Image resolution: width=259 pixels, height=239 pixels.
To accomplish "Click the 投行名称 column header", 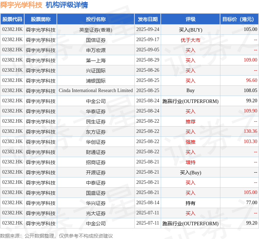I will click(96, 19).
